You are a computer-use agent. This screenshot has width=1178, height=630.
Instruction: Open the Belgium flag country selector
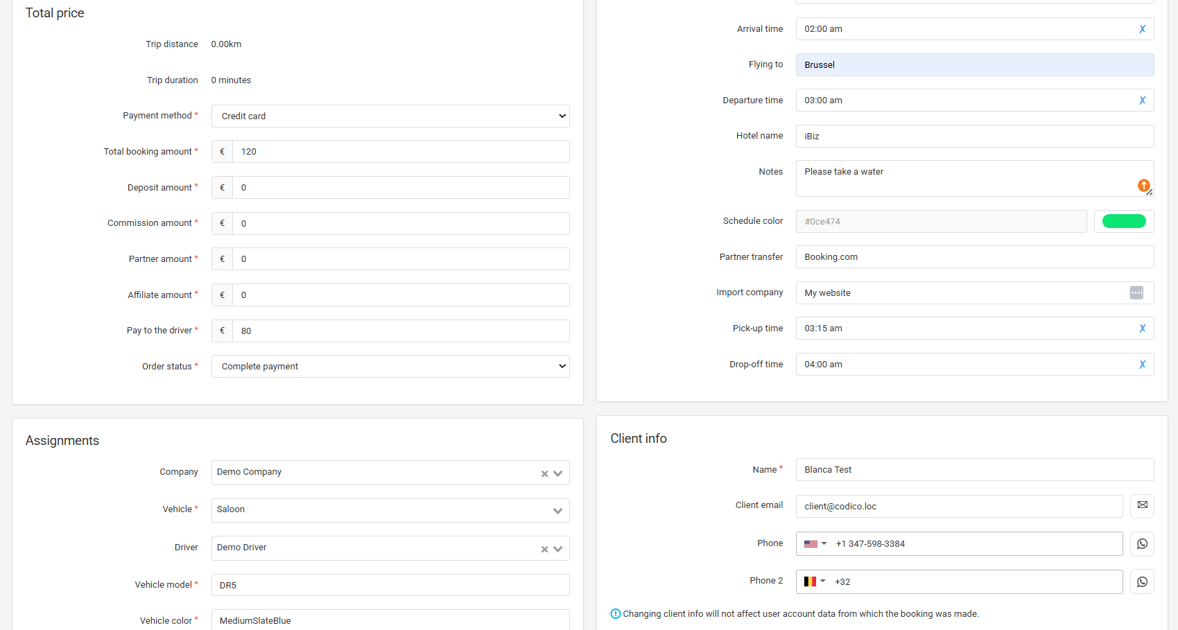(815, 581)
